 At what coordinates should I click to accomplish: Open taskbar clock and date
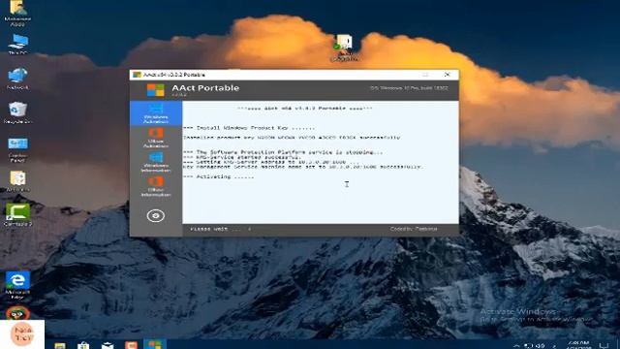pyautogui.click(x=578, y=345)
